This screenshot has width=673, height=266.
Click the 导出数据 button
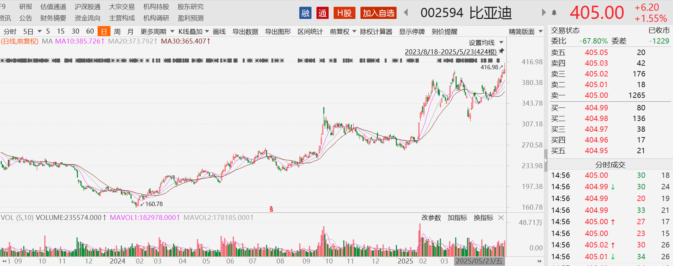245,32
